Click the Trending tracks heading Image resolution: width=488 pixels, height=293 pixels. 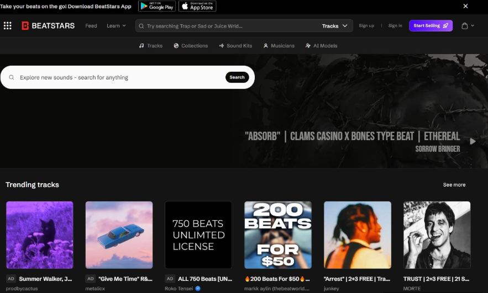click(33, 185)
